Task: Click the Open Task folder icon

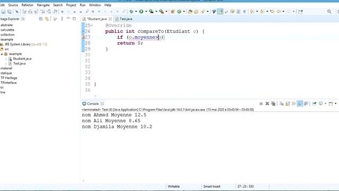Action: click(196, 12)
